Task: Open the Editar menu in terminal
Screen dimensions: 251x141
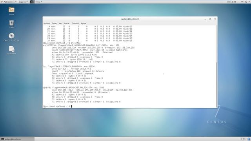Action: click(x=54, y=23)
